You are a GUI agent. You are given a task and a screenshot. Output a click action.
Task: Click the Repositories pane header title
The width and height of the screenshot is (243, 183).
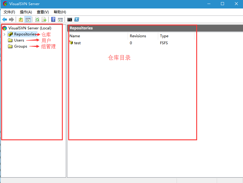(x=81, y=28)
